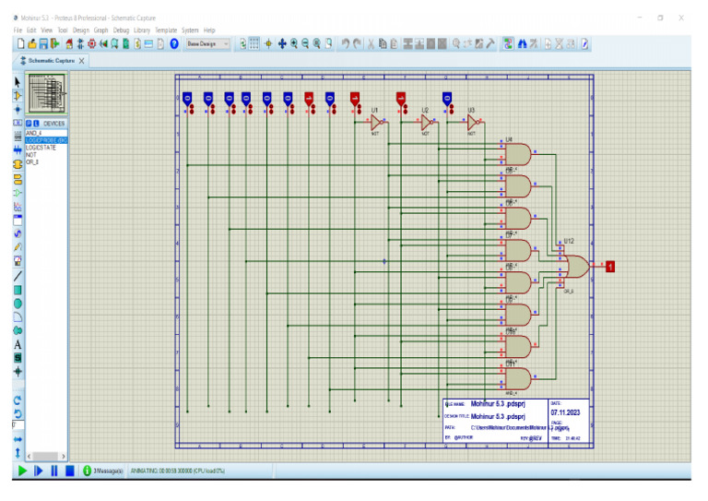Stop the simulation with the square button
Screen dimensions: 708x501
click(69, 471)
